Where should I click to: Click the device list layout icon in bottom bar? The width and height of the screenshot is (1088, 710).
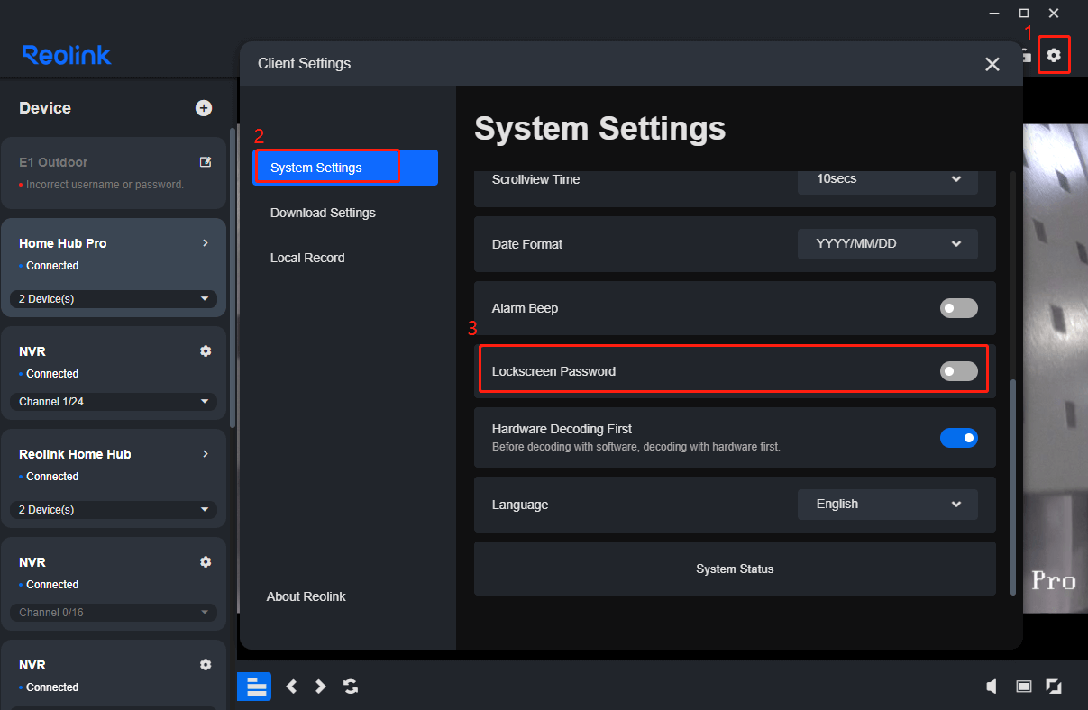click(254, 687)
